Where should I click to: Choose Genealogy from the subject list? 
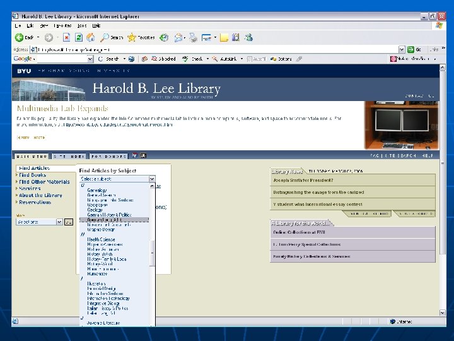(x=97, y=190)
